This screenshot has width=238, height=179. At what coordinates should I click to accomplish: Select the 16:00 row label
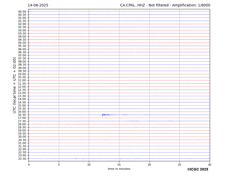(x=22, y=112)
